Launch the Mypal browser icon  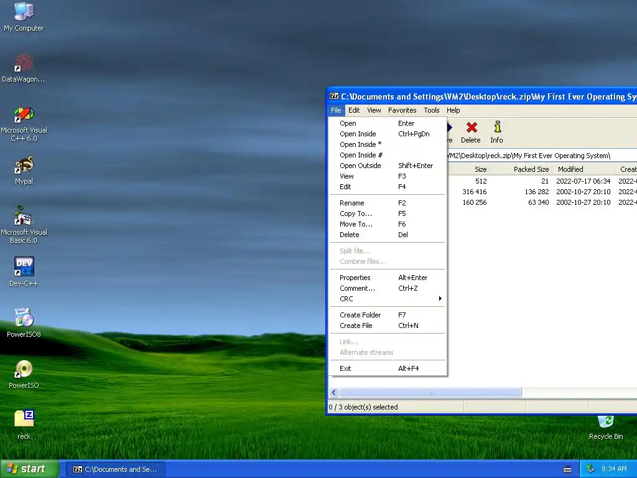[x=24, y=170]
